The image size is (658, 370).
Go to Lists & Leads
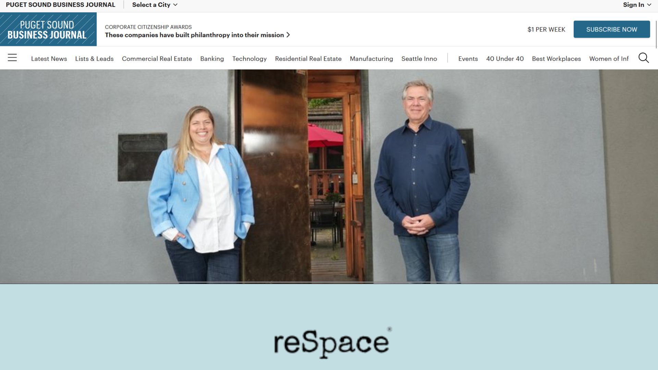tap(94, 59)
